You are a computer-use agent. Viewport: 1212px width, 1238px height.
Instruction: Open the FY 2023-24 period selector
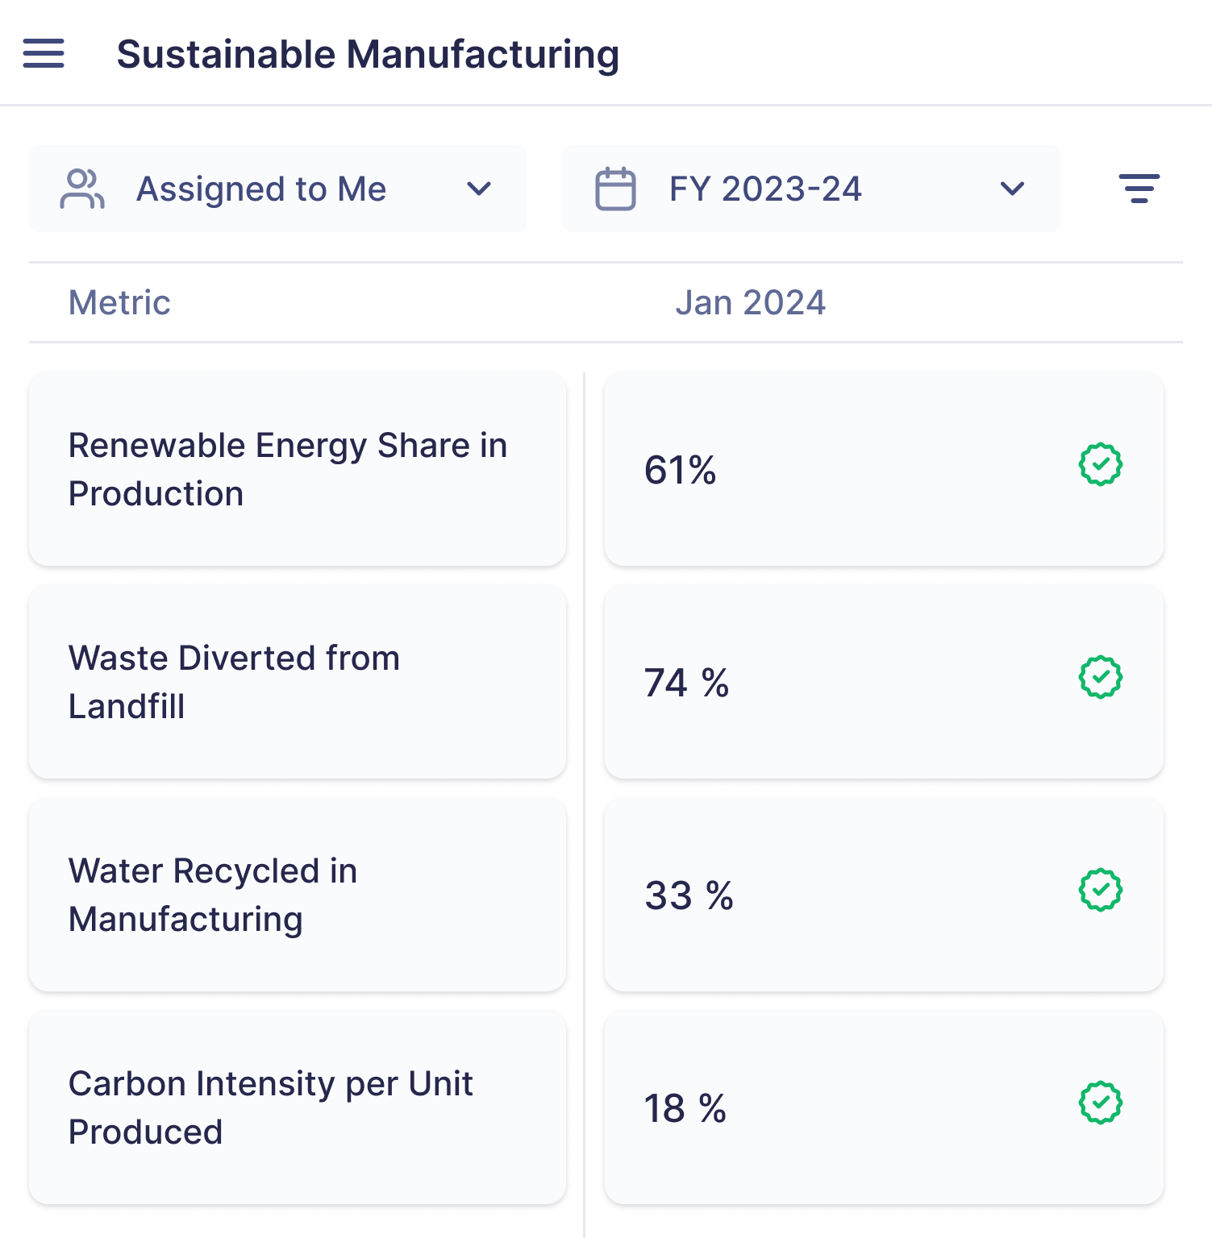766,189
